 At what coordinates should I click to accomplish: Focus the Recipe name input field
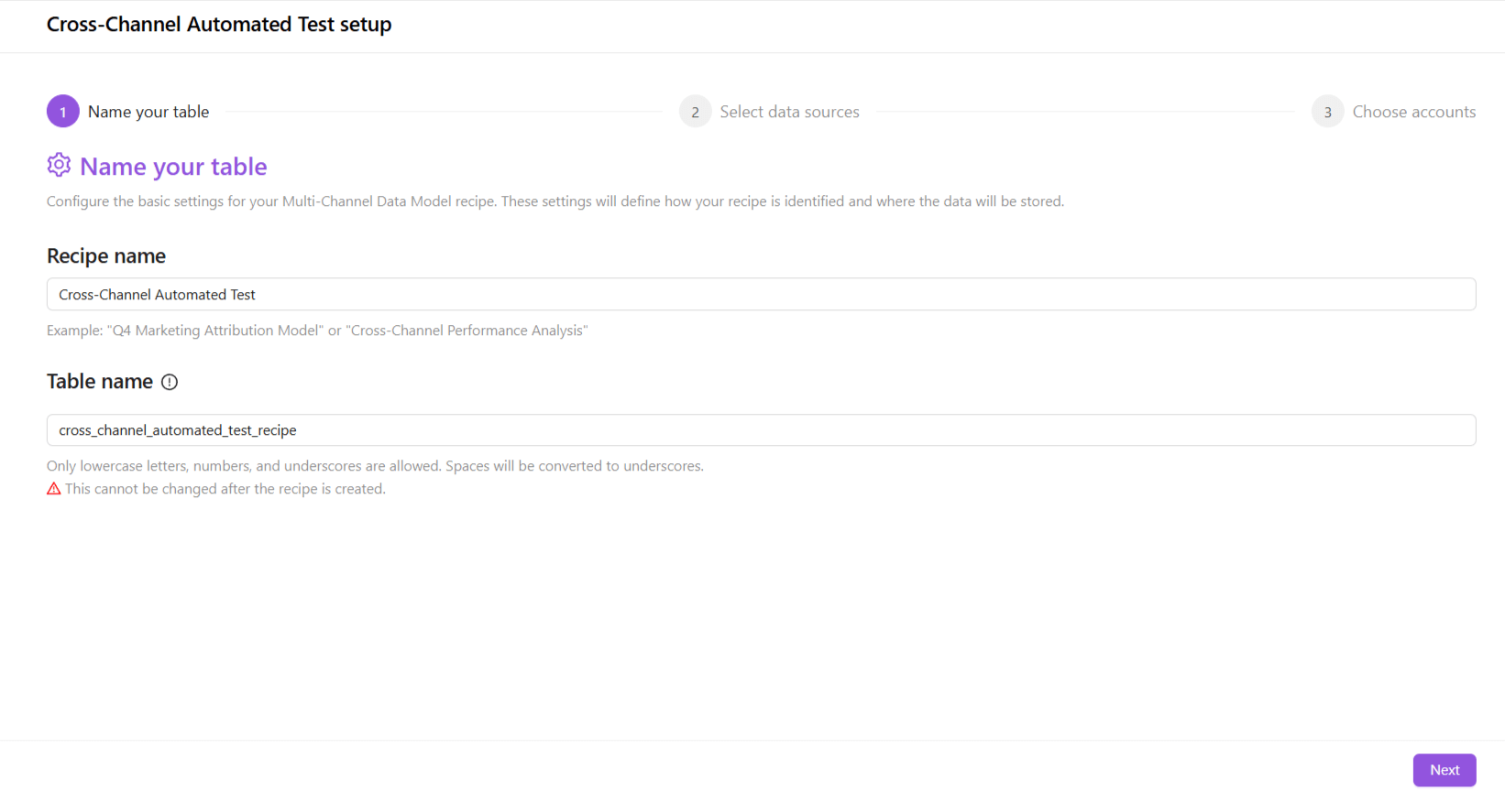coord(761,295)
